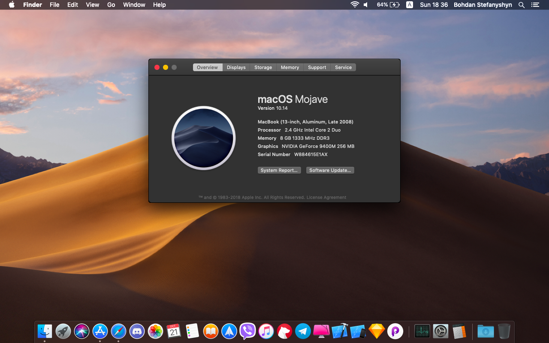Switch to the Service tab
The image size is (549, 343).
pyautogui.click(x=344, y=67)
